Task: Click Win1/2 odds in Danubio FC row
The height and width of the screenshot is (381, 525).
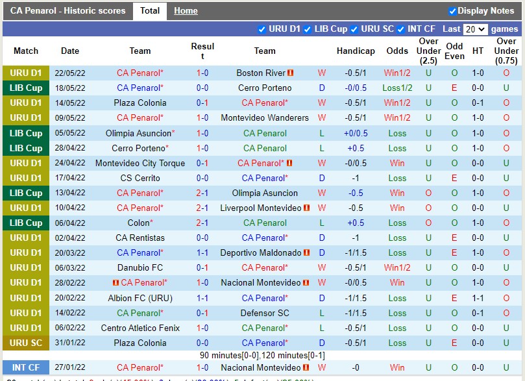Action: click(x=397, y=268)
